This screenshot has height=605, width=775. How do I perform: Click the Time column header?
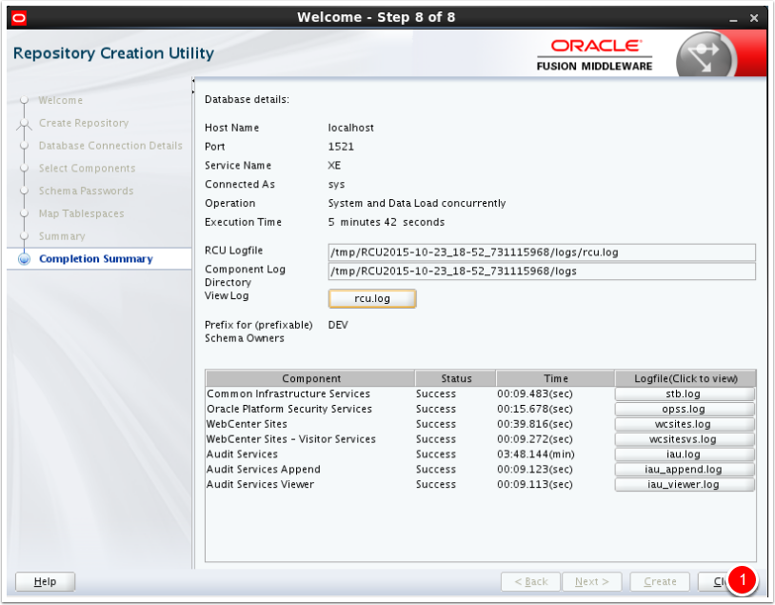tap(555, 378)
